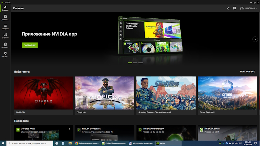Open the Система sidebar section

click(5, 36)
